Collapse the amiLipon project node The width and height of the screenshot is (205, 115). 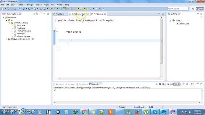coord(4,17)
